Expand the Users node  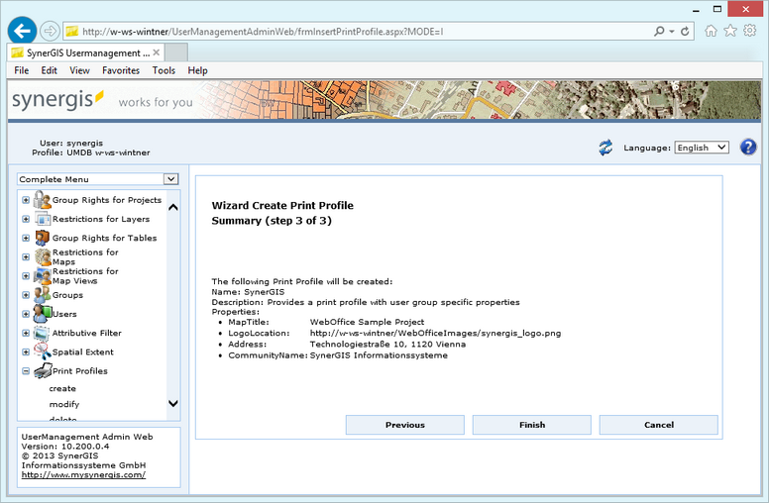coord(26,314)
